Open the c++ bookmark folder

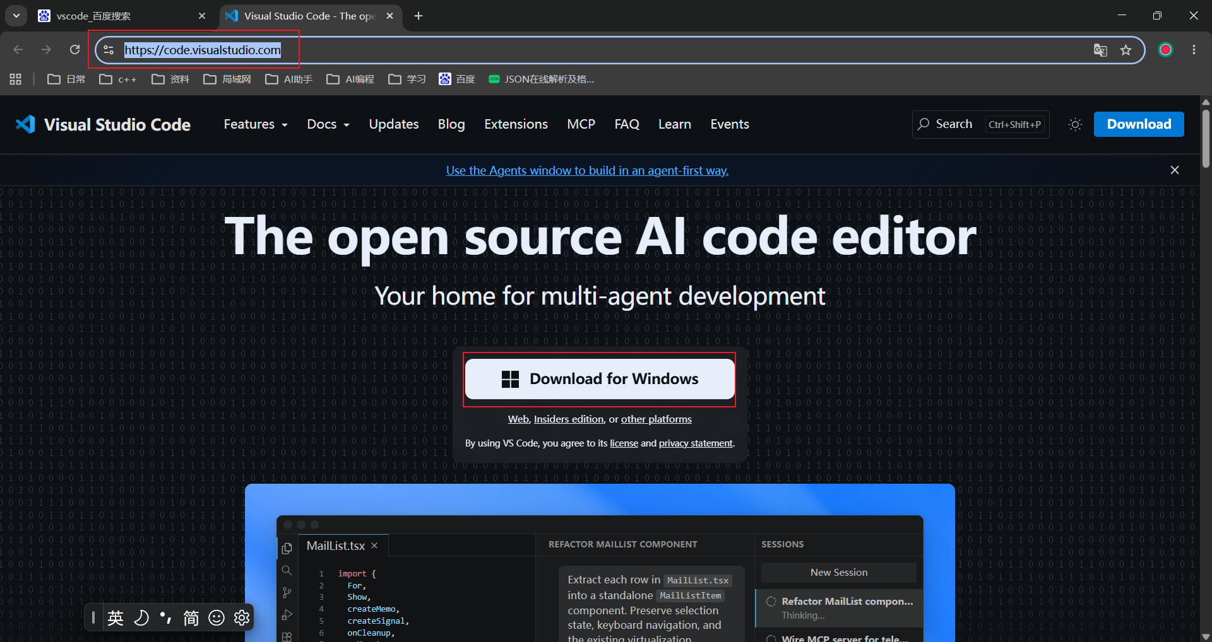click(118, 79)
